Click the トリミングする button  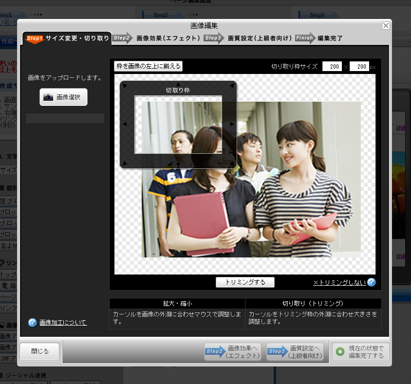[x=245, y=282]
